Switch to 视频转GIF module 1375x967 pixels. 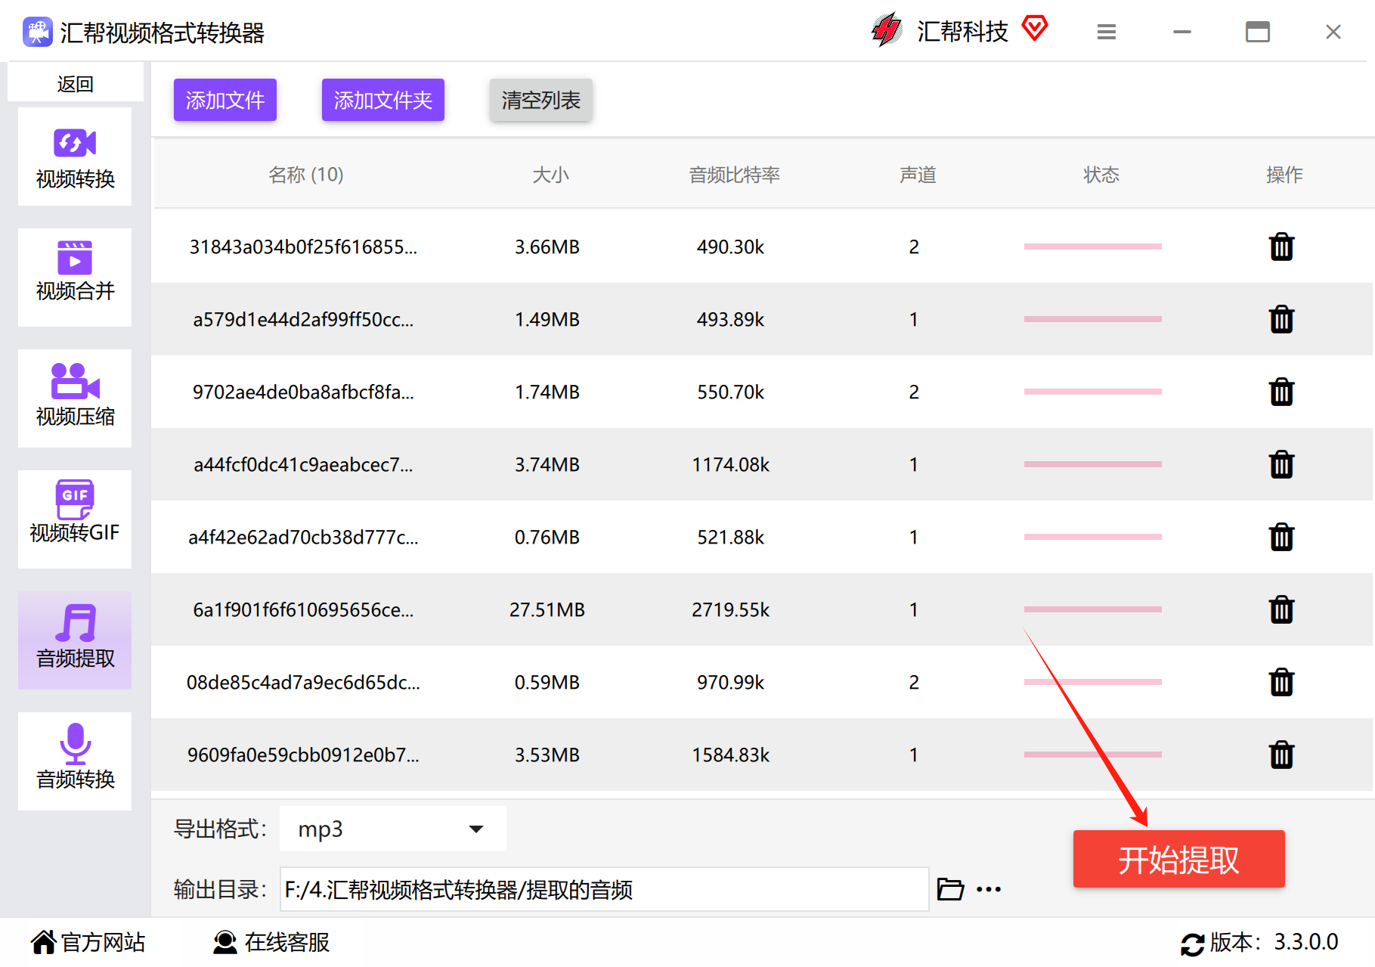pyautogui.click(x=75, y=519)
